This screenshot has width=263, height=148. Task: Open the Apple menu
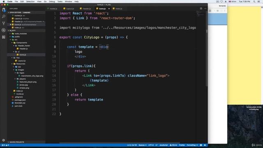coord(4,2)
